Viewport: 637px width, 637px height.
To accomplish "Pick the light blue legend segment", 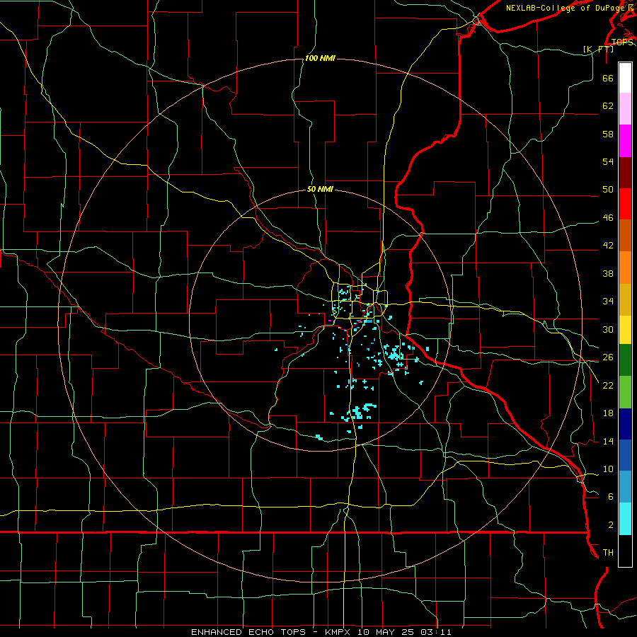I will coord(625,487).
